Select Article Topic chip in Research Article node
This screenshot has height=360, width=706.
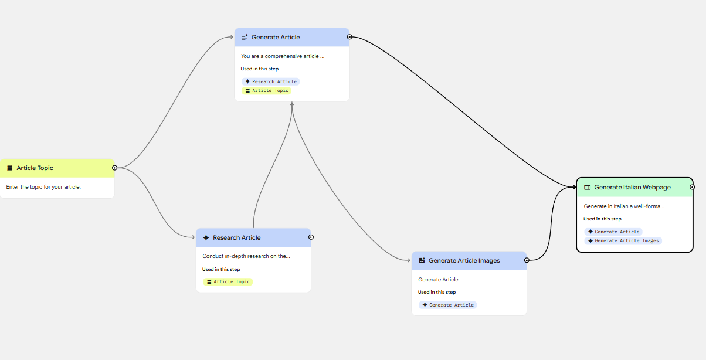click(228, 282)
